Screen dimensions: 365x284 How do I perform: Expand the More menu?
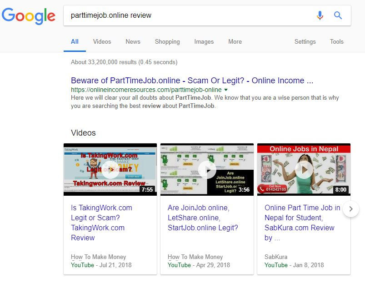pos(235,42)
